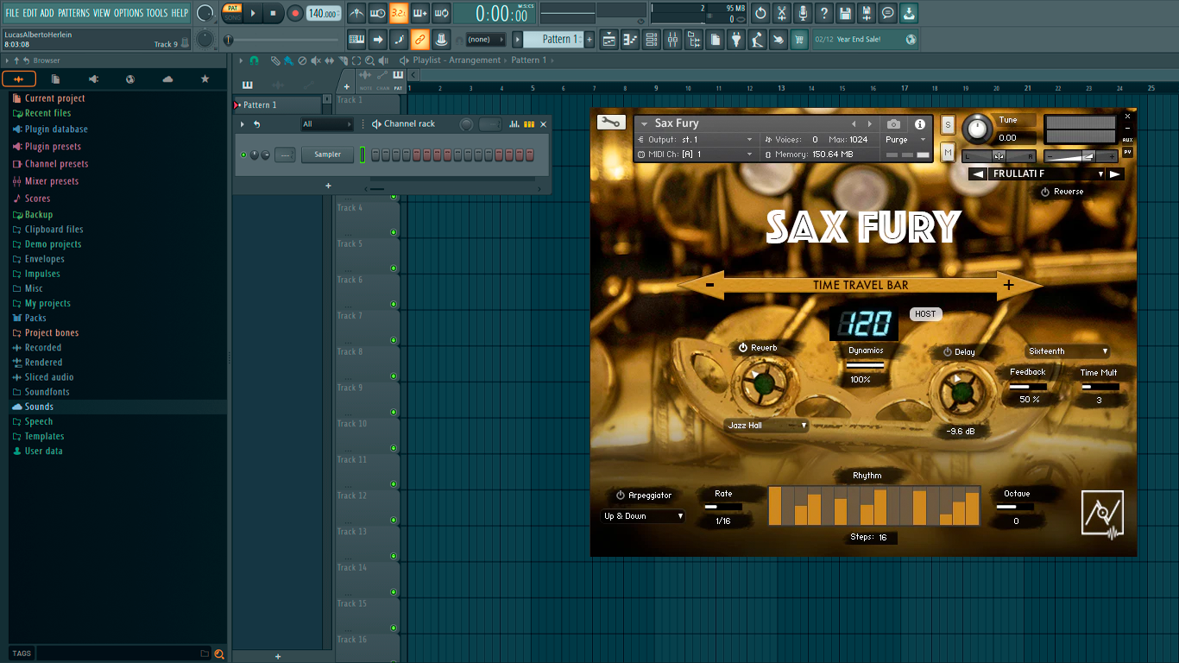Open the audio editor scissors icon
Image resolution: width=1179 pixels, height=663 pixels.
tap(782, 13)
